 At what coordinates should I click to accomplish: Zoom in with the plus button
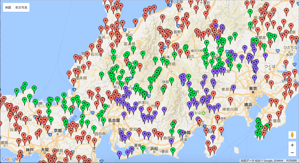[x=292, y=145]
